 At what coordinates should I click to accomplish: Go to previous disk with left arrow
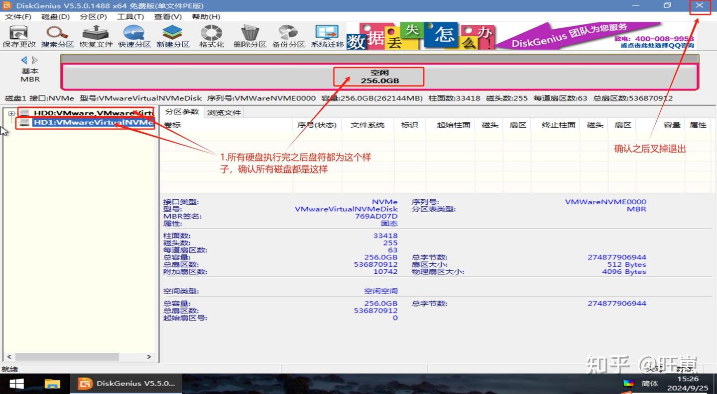tap(24, 60)
